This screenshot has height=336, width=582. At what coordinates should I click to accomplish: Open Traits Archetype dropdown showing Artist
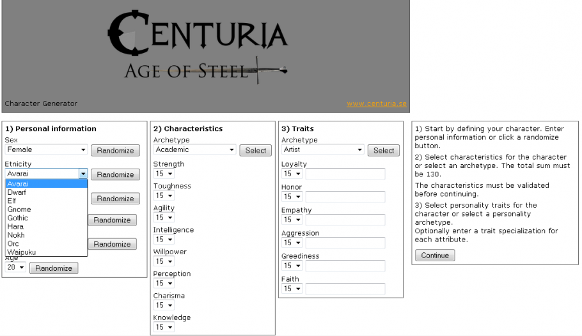coord(323,149)
